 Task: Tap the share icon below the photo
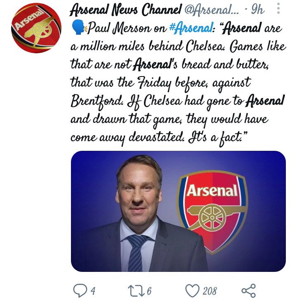point(248,291)
